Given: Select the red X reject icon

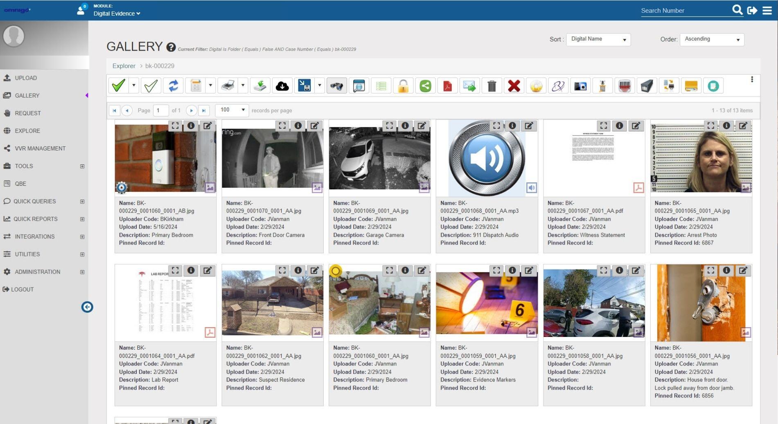Looking at the screenshot, I should 514,85.
